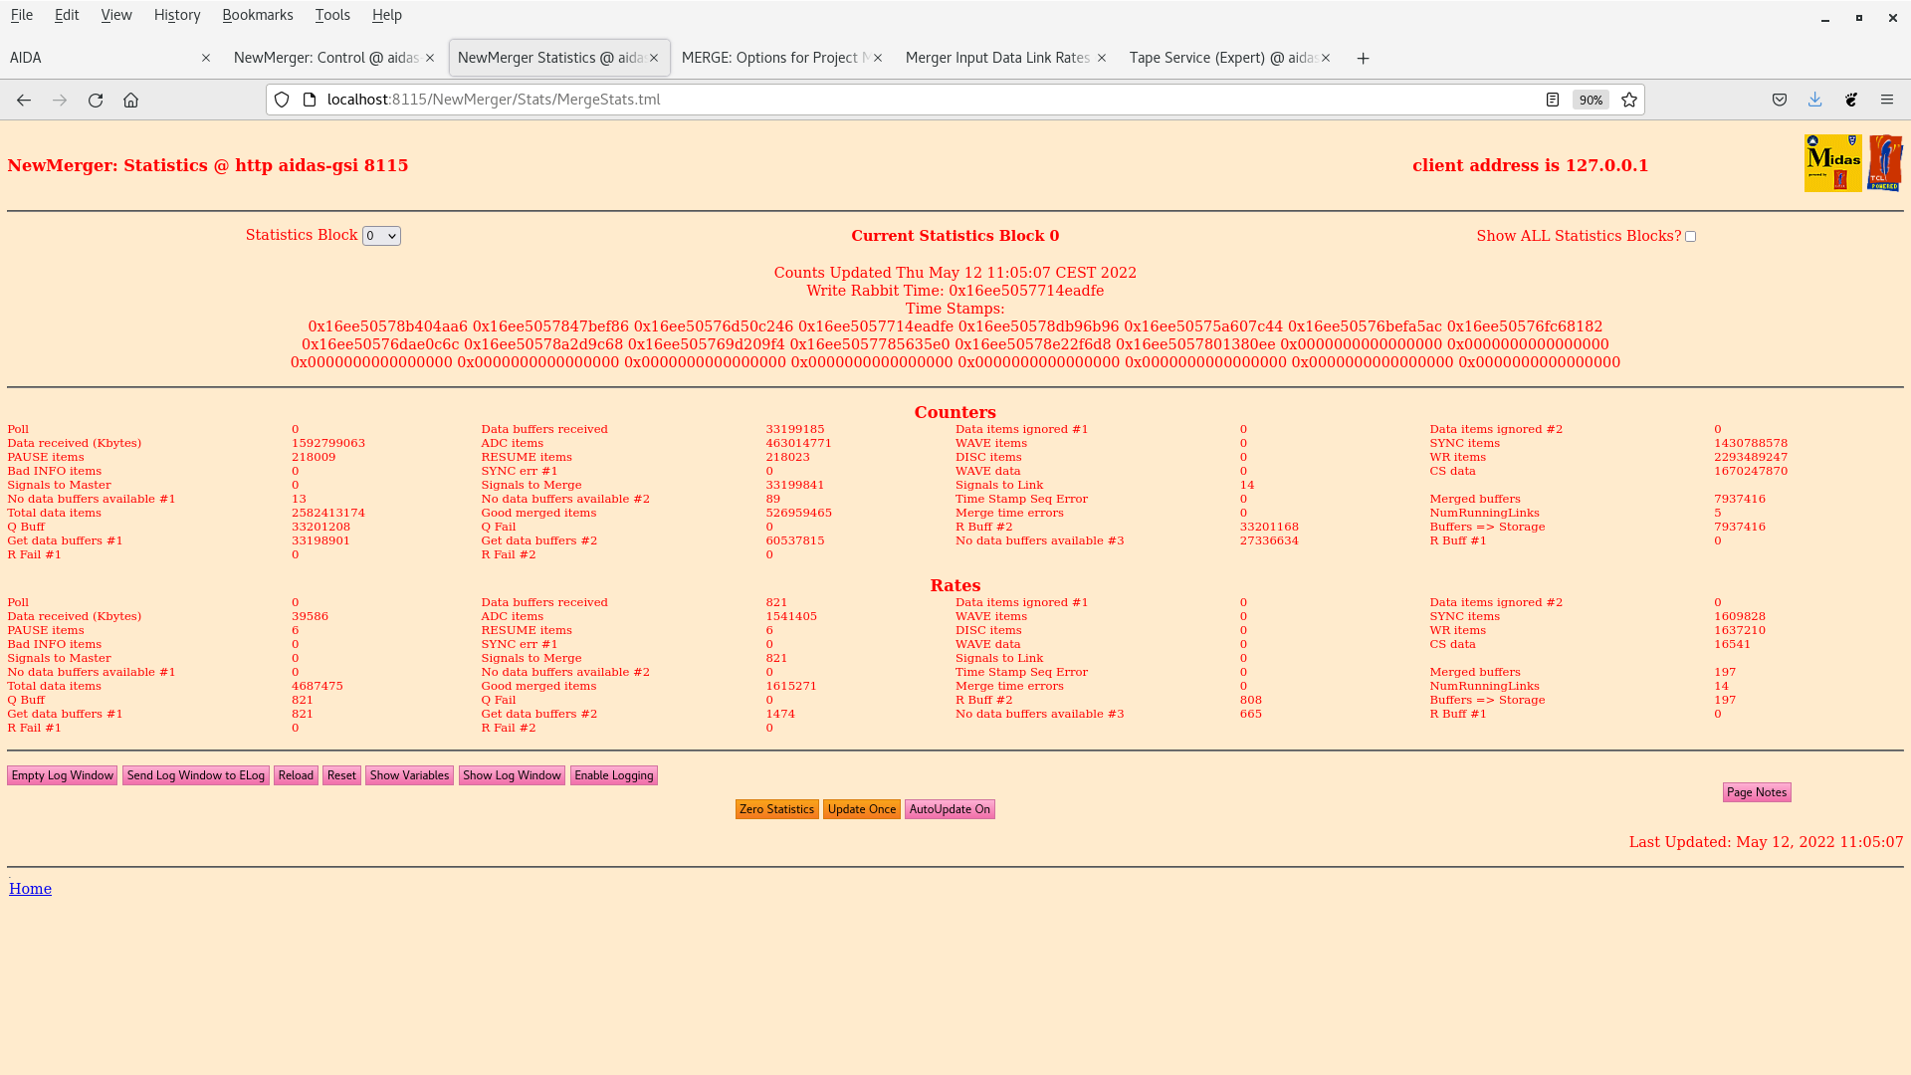This screenshot has width=1911, height=1075.
Task: Click the extension icon beside the downloads icon
Action: click(1851, 100)
